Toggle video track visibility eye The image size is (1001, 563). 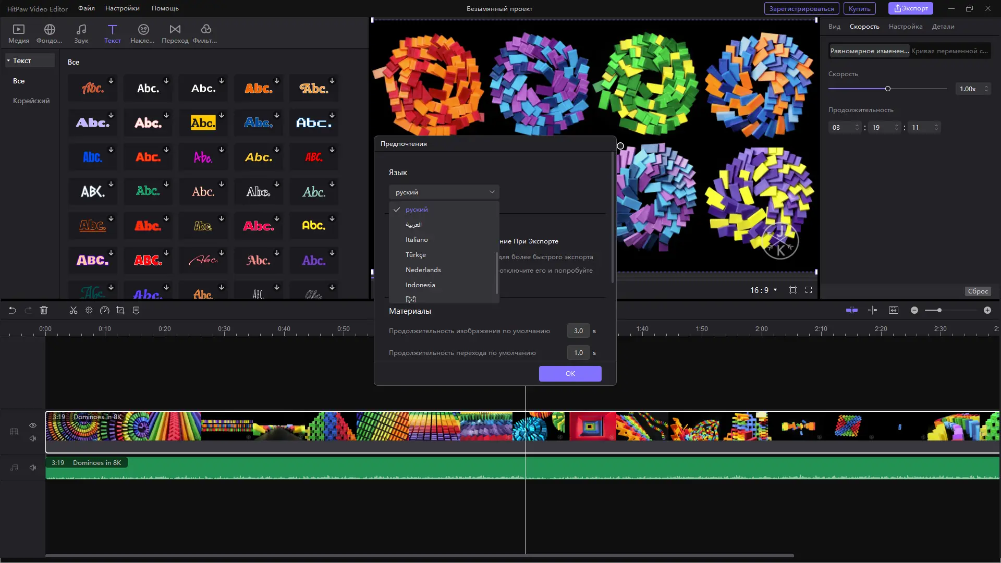pyautogui.click(x=33, y=425)
